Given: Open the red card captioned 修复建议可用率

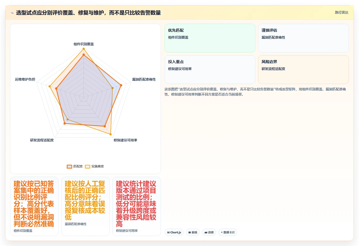Looking at the screenshot, I should [137, 206].
